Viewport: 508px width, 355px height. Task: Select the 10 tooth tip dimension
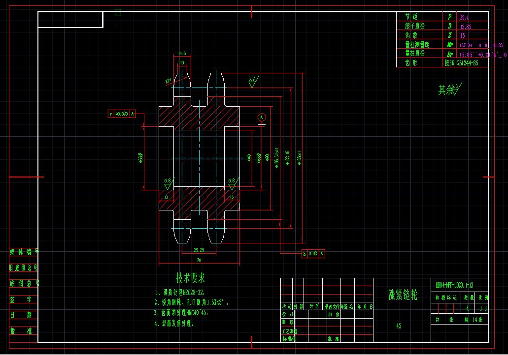tap(182, 63)
